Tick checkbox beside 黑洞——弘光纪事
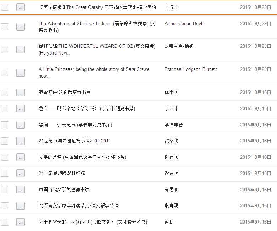Image resolution: width=277 pixels, height=231 pixels. tap(5, 125)
